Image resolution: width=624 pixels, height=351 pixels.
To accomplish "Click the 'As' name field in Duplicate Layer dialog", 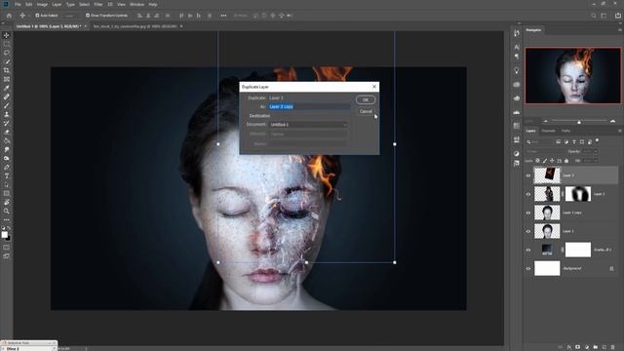I will [309, 106].
